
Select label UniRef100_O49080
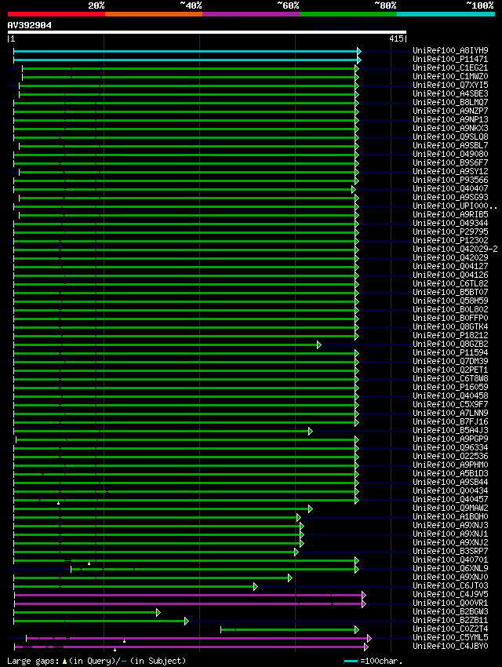click(x=450, y=154)
